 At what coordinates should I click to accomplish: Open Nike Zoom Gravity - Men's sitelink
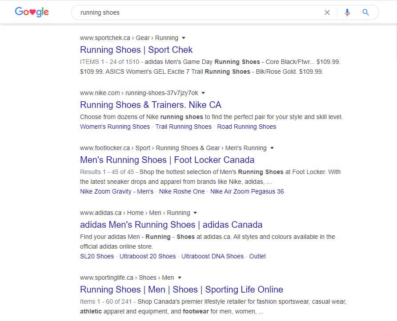point(117,192)
